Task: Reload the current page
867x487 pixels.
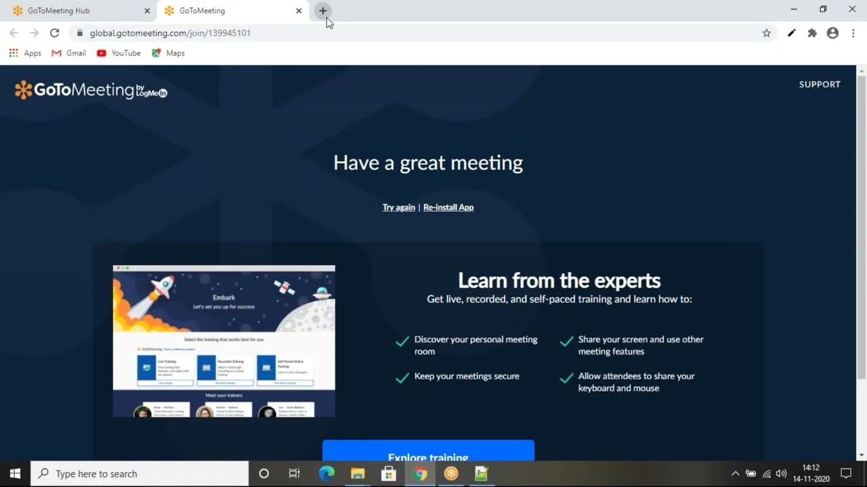Action: click(55, 32)
